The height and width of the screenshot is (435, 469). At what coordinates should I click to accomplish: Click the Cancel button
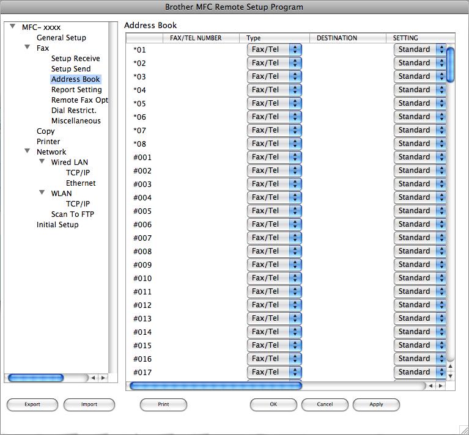click(325, 404)
